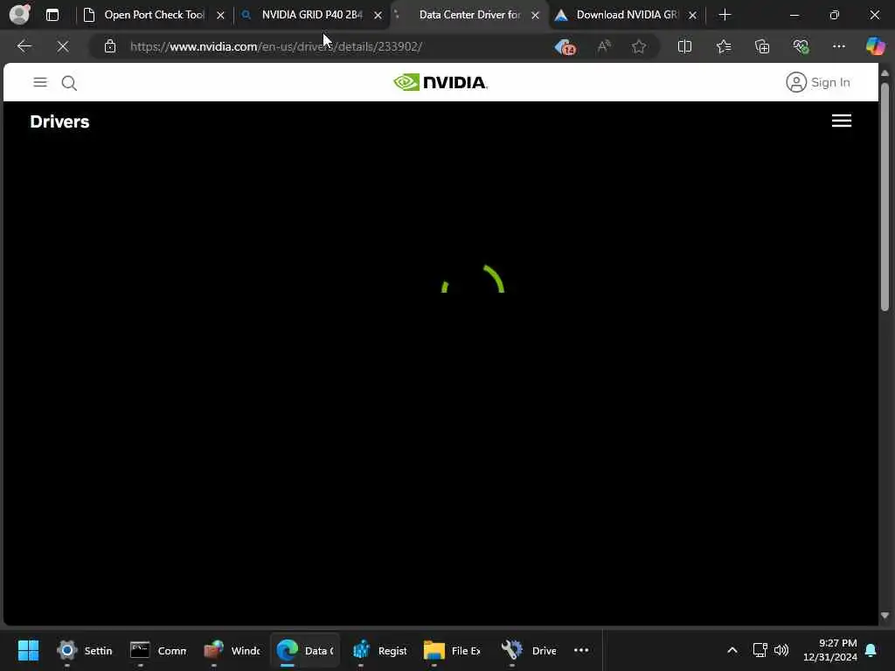Open Registry Editor from the taskbar
895x671 pixels.
379,650
